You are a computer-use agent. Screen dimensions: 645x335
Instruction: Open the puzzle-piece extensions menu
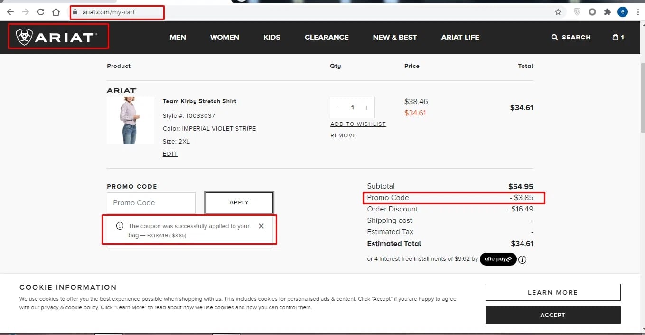pyautogui.click(x=607, y=12)
